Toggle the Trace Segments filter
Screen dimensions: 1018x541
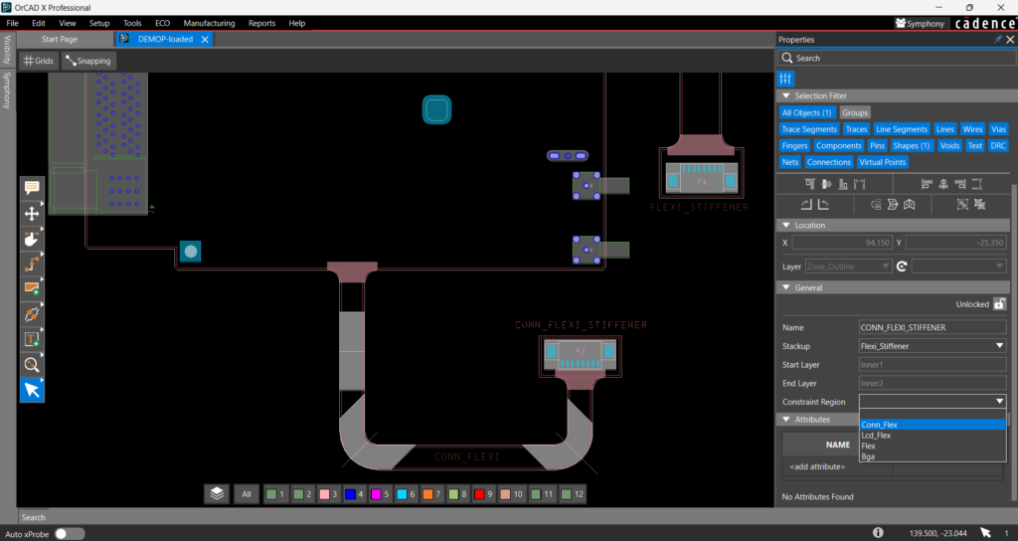click(x=809, y=129)
